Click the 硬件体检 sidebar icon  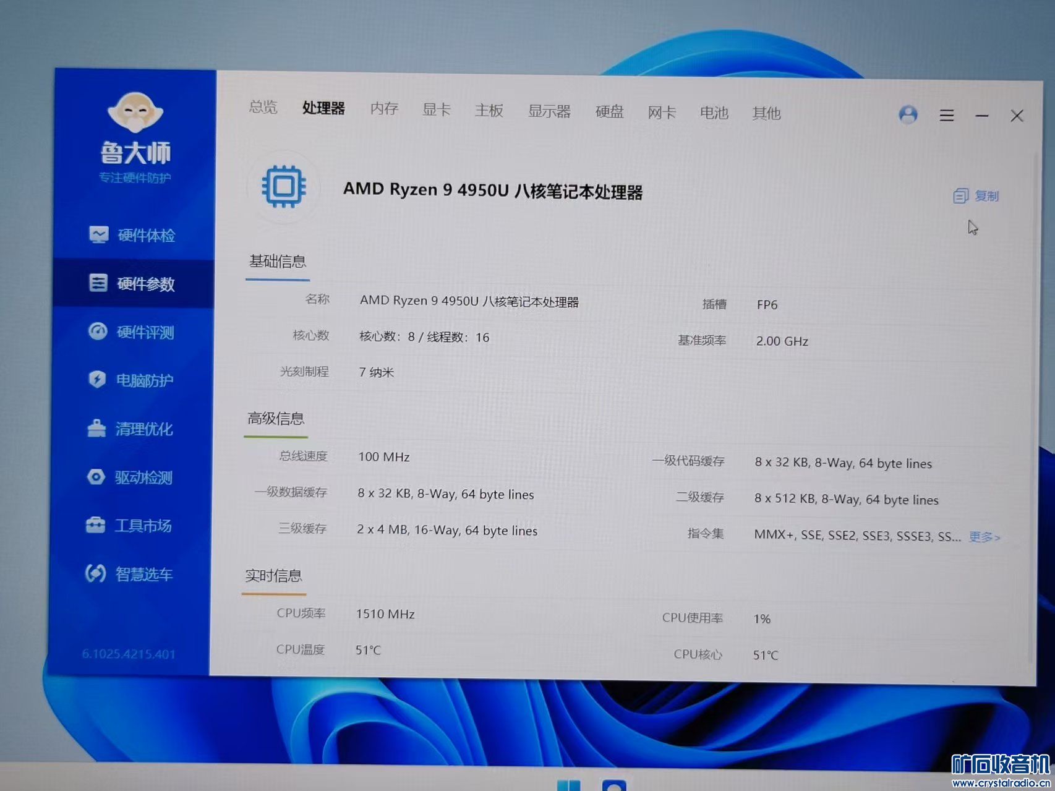tap(99, 234)
